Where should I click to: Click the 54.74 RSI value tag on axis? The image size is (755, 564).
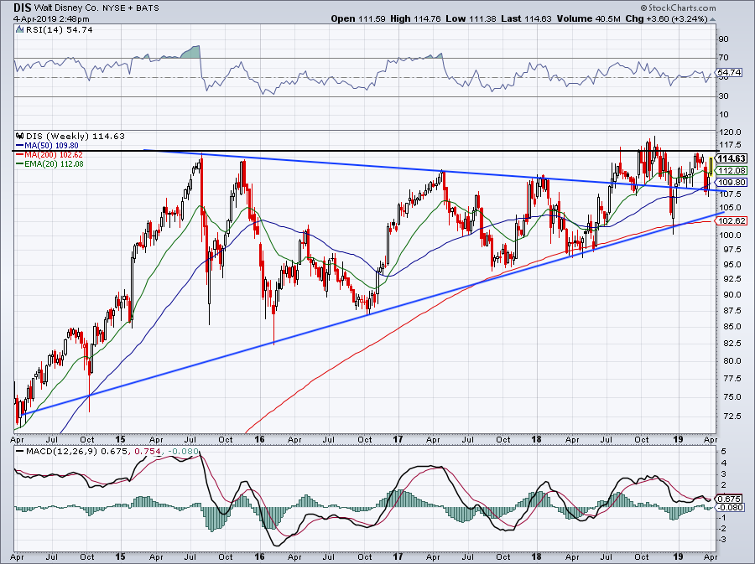click(x=728, y=73)
